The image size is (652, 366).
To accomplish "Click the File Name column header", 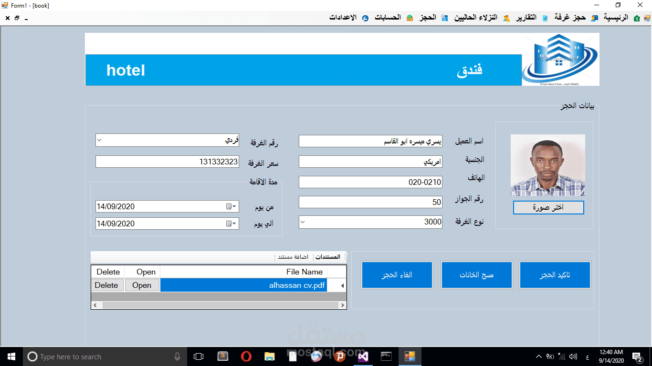I will point(243,272).
